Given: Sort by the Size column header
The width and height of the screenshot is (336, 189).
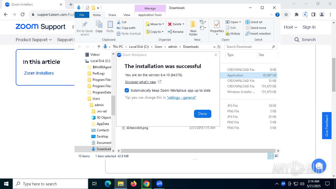Looking at the screenshot, I should (x=267, y=55).
